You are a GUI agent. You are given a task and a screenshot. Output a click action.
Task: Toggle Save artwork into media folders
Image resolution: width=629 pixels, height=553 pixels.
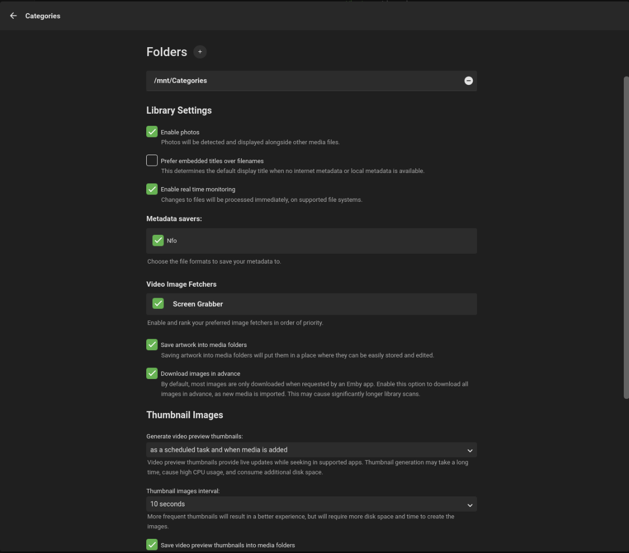coord(152,344)
